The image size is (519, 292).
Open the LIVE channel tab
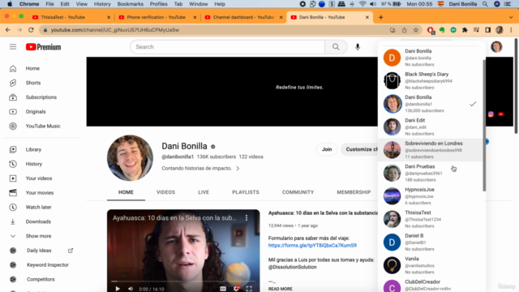pos(204,192)
